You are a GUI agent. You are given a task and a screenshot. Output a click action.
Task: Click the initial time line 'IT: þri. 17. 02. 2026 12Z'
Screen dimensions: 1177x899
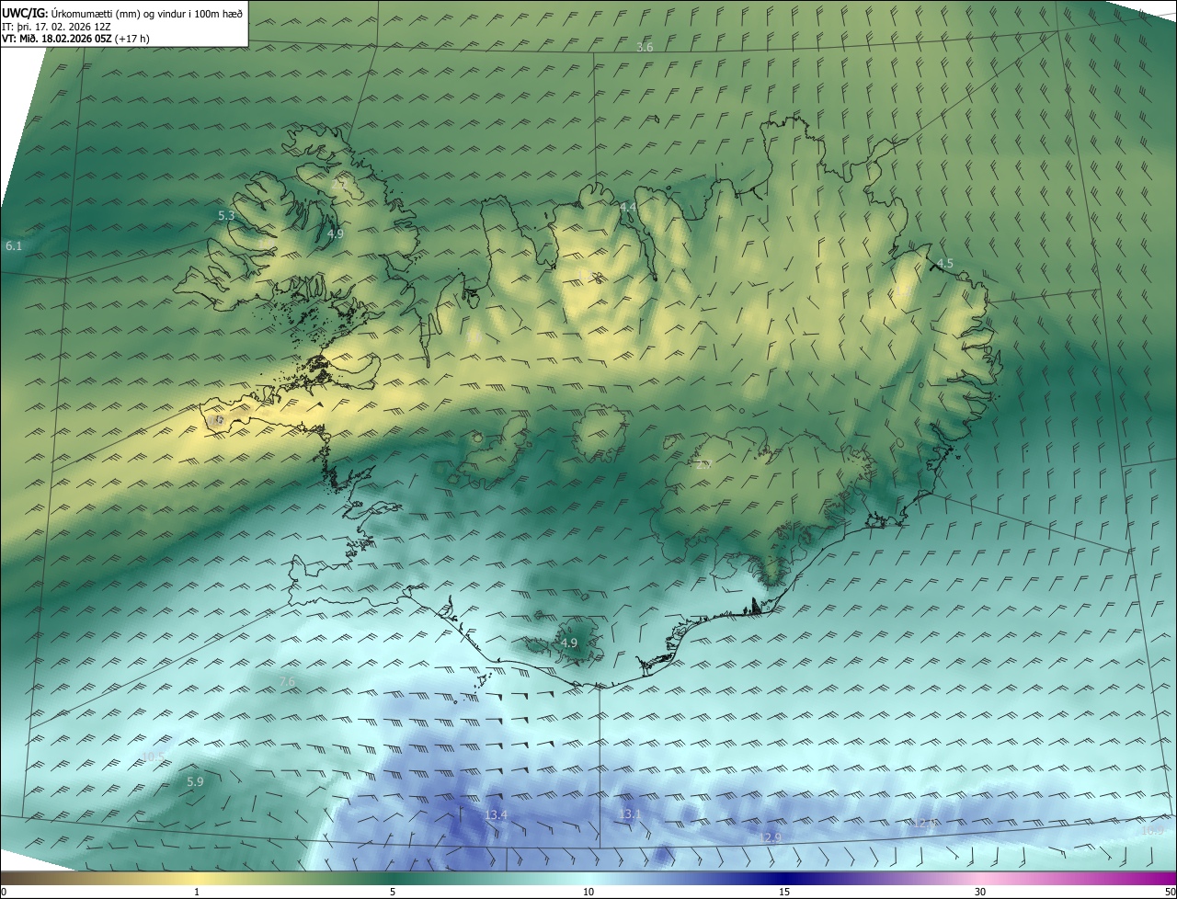point(57,27)
